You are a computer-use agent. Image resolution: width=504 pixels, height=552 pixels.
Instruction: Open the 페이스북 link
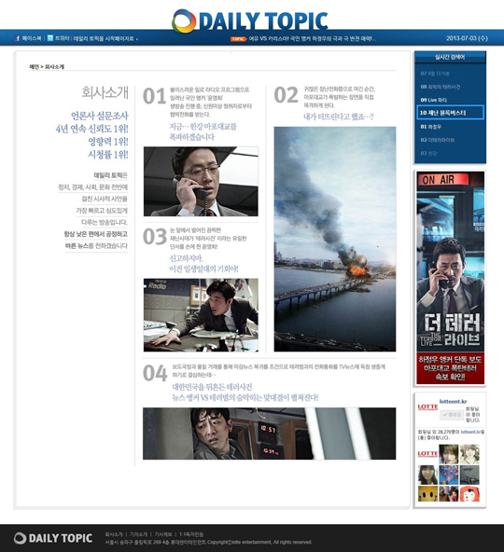coord(32,38)
